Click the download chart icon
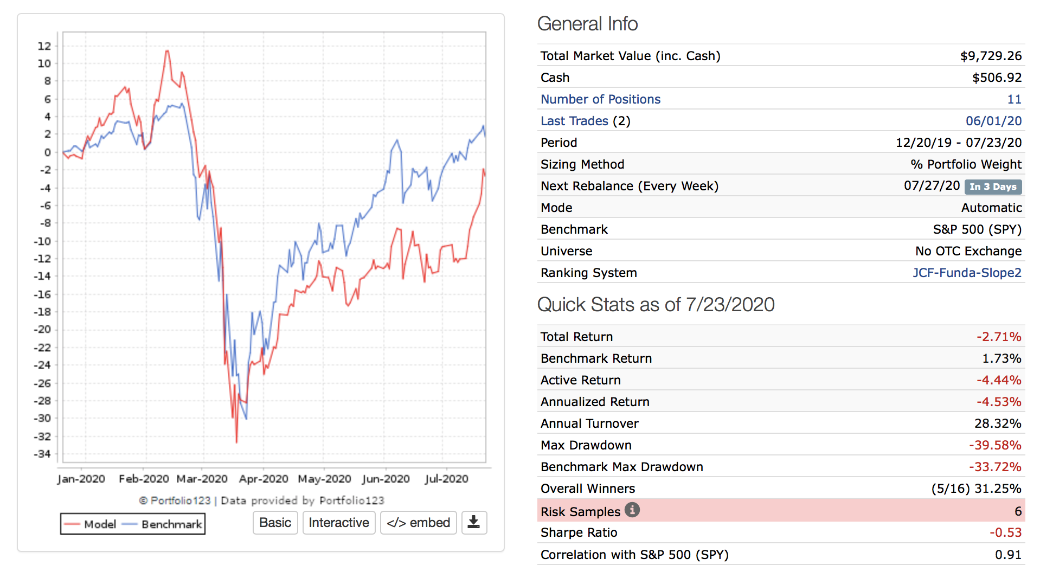Image resolution: width=1040 pixels, height=578 pixels. click(473, 522)
